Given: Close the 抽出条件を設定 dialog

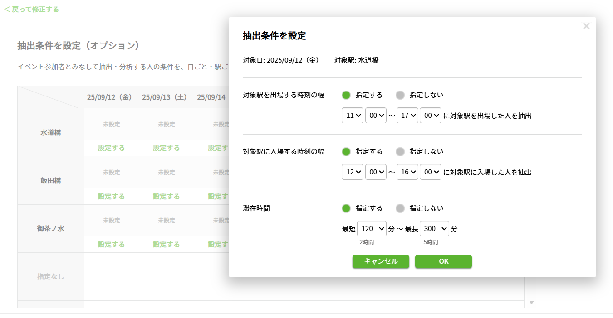Looking at the screenshot, I should [x=586, y=26].
